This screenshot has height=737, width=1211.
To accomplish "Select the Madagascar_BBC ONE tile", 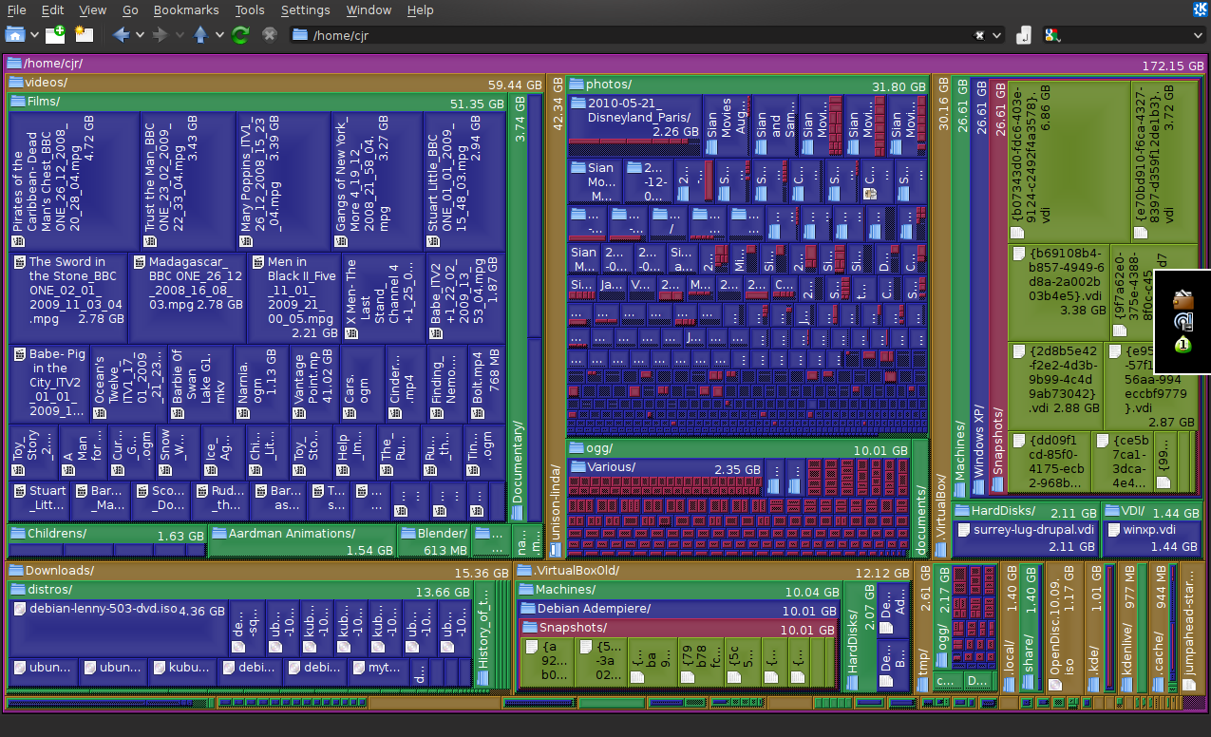I will tap(188, 297).
